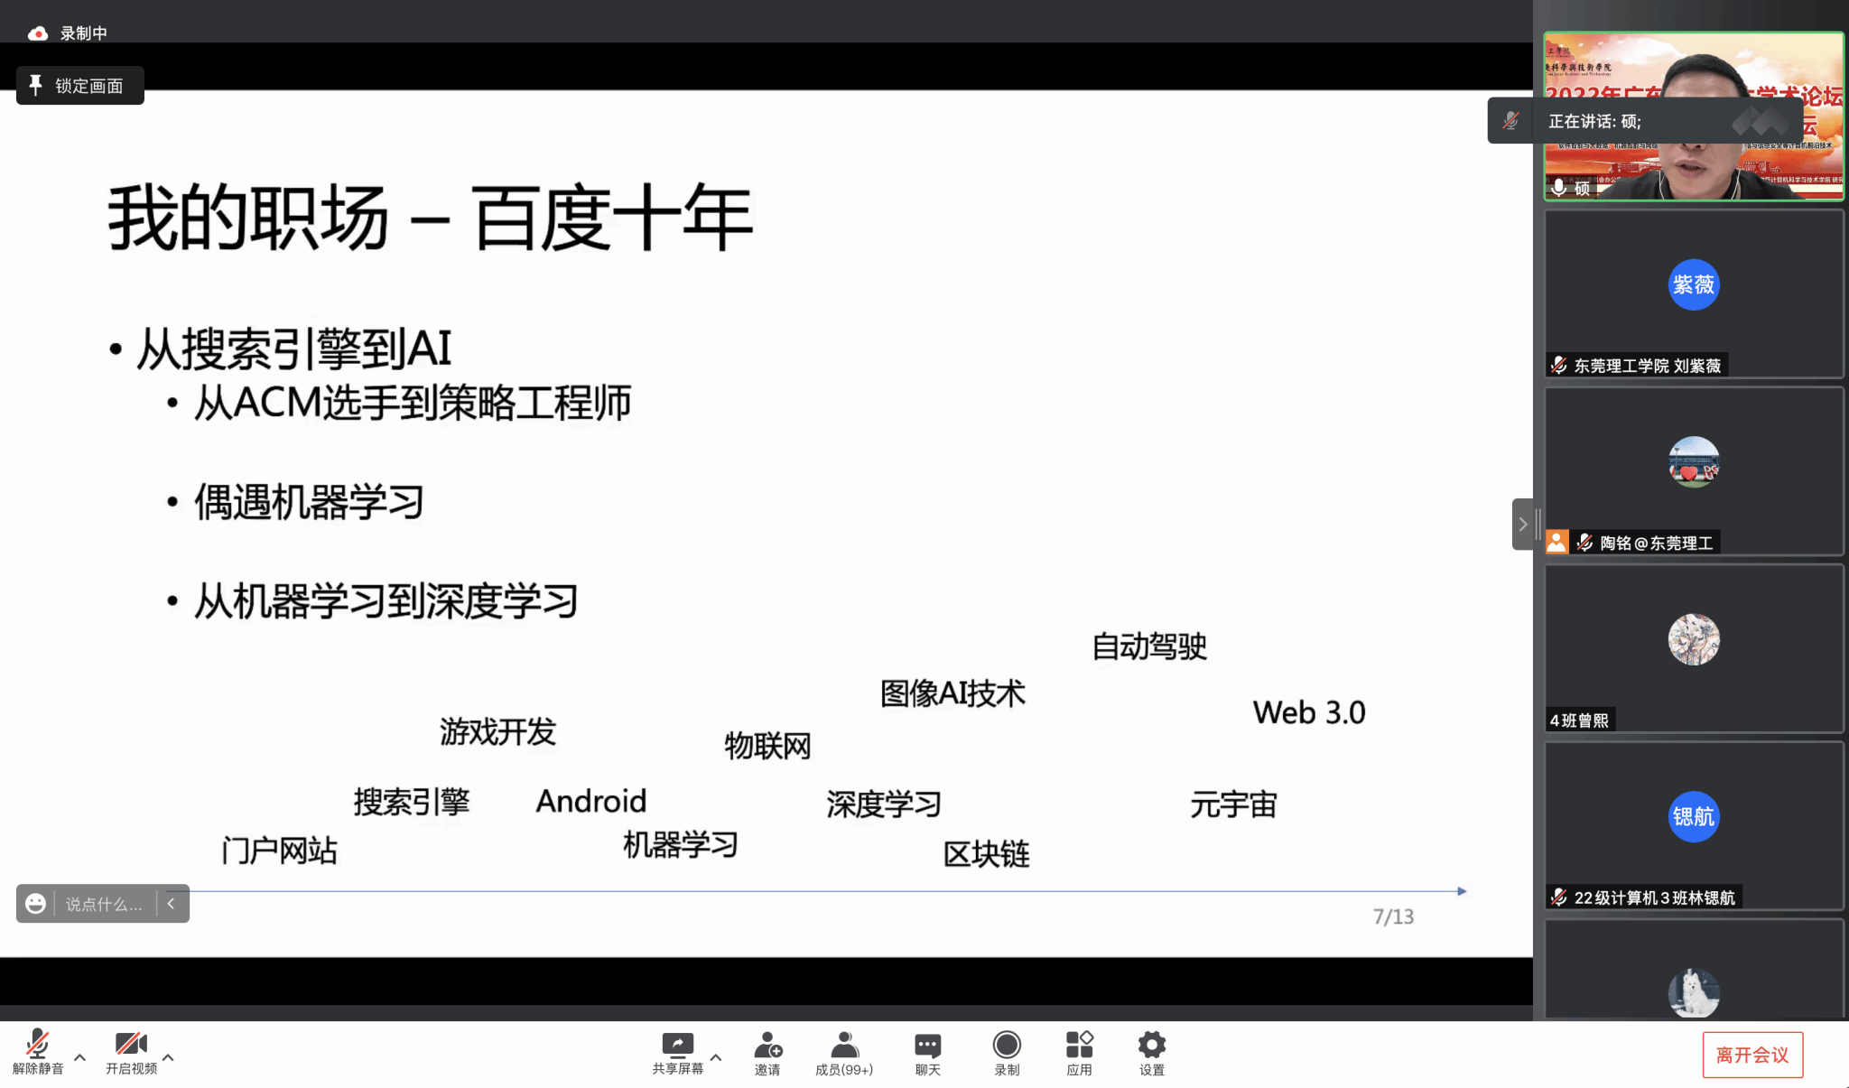Open the Chat (聊天) panel
Screen dimensions: 1849x1088
point(927,1046)
